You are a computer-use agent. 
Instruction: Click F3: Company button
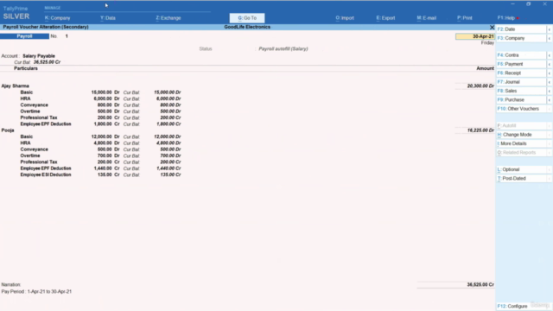click(521, 38)
